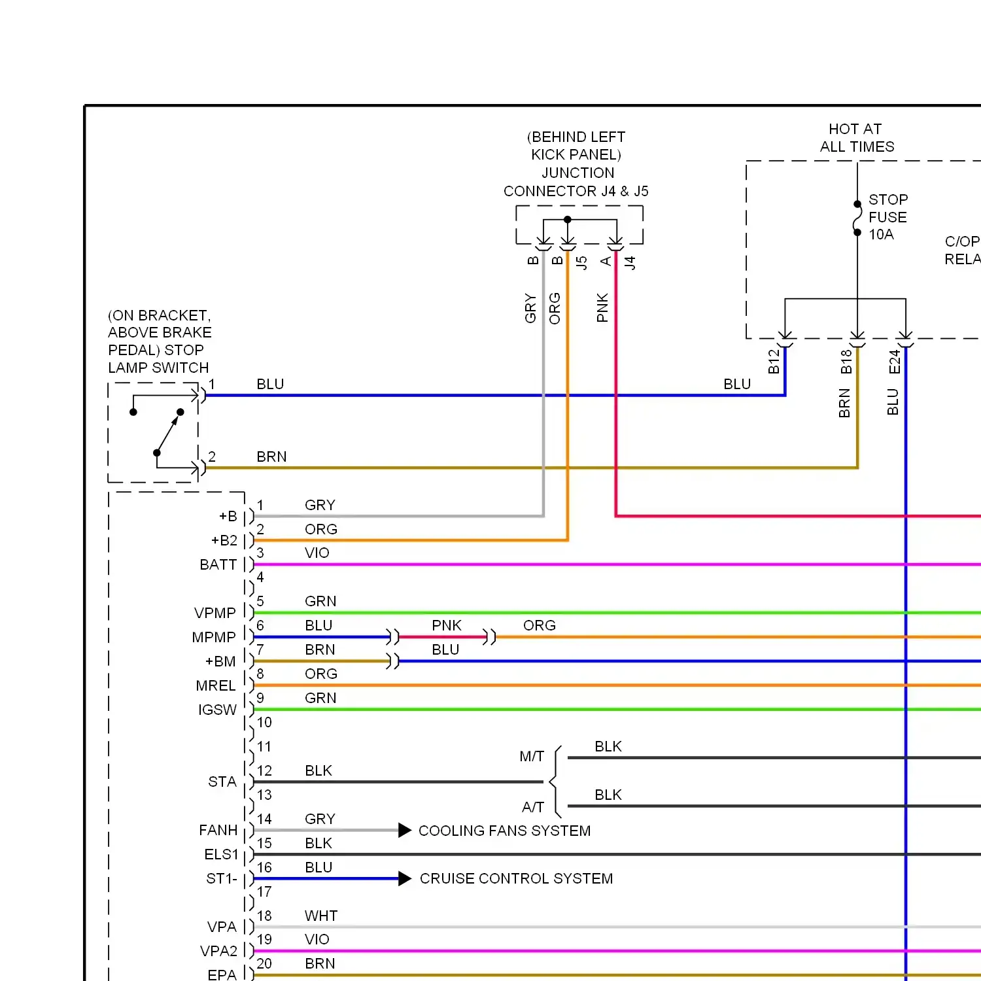981x981 pixels.
Task: Select the JUNCTION CONNECTOR J4 & J5 label
Action: point(576,182)
